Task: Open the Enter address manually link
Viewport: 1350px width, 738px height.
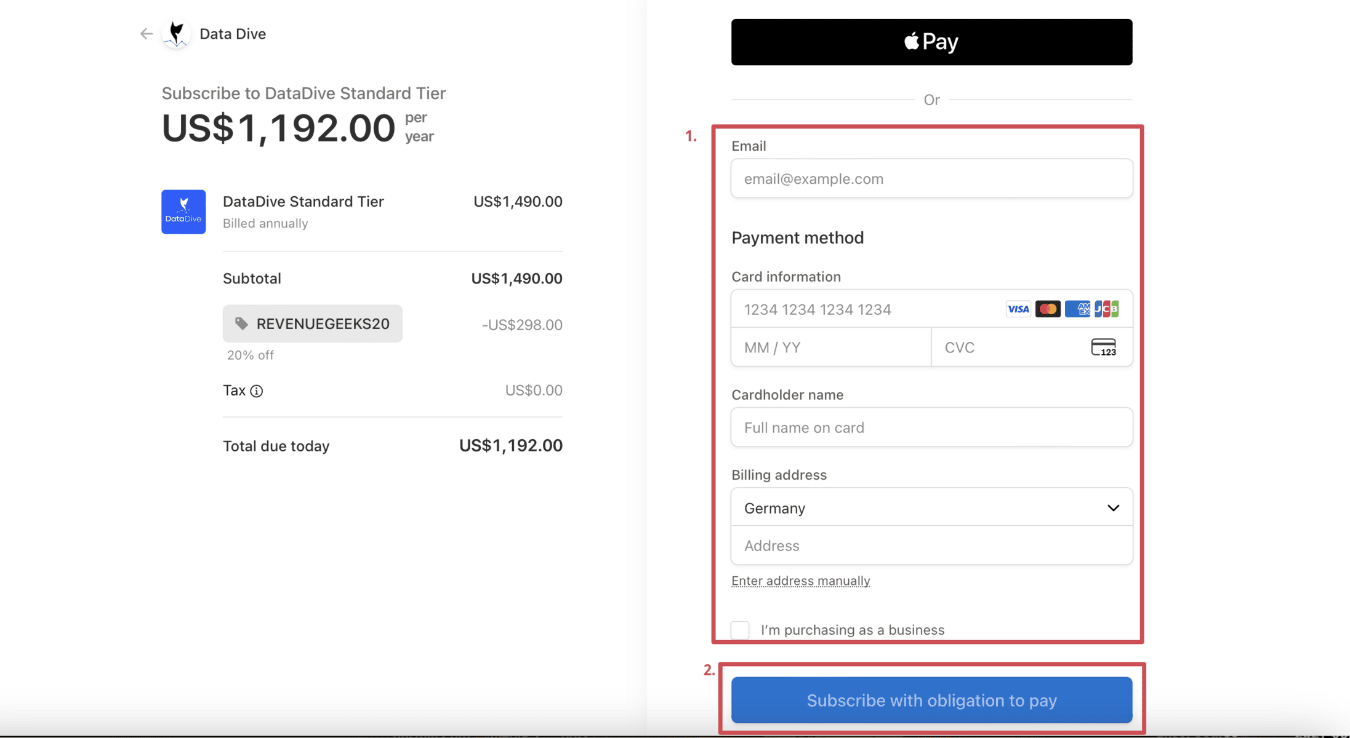Action: tap(800, 581)
